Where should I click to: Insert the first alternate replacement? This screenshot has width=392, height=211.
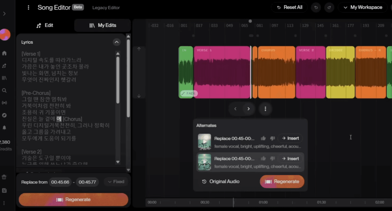coord(290,138)
